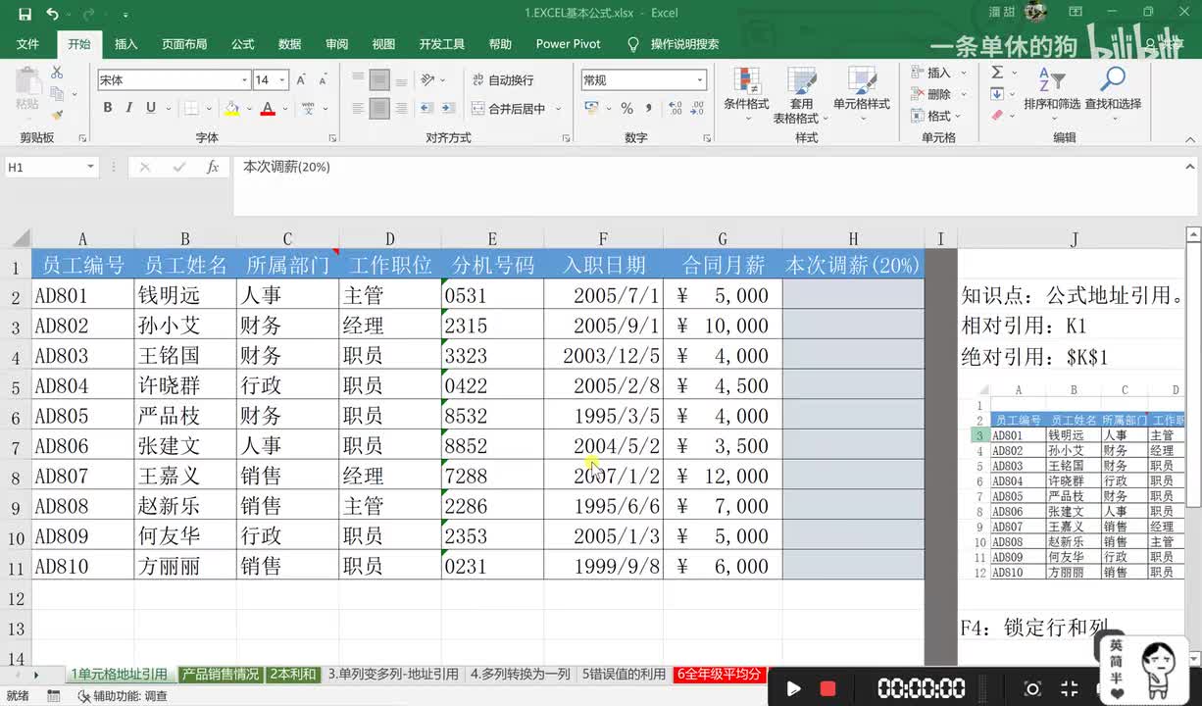This screenshot has height=706, width=1202.
Task: Select the Format Painter brush
Action: click(x=57, y=116)
